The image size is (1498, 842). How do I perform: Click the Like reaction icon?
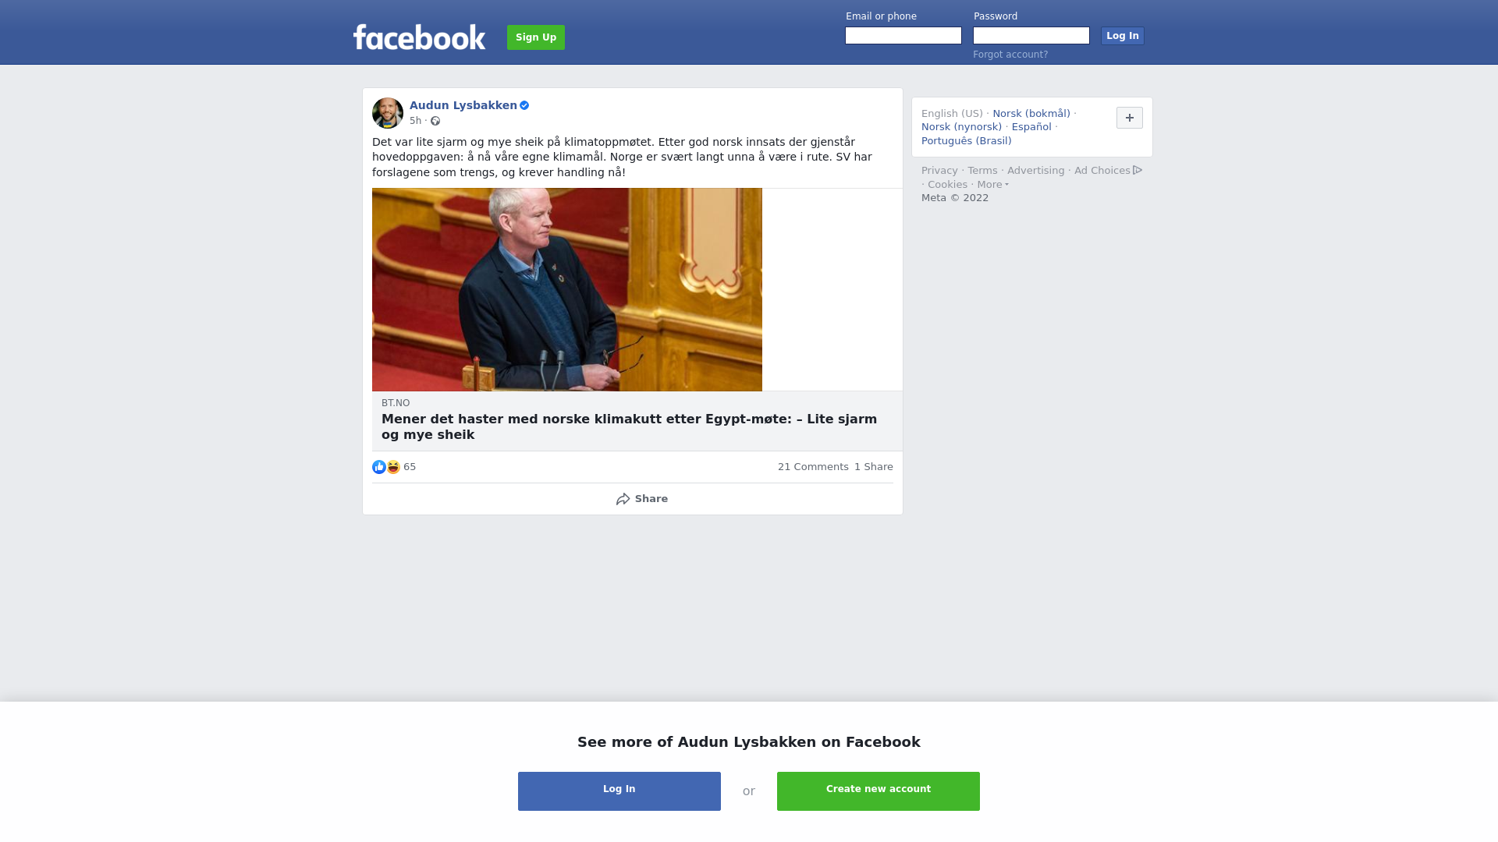379,467
